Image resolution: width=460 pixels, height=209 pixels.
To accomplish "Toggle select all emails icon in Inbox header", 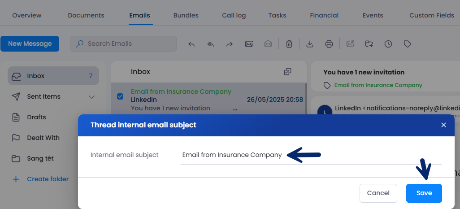I will click(x=287, y=71).
